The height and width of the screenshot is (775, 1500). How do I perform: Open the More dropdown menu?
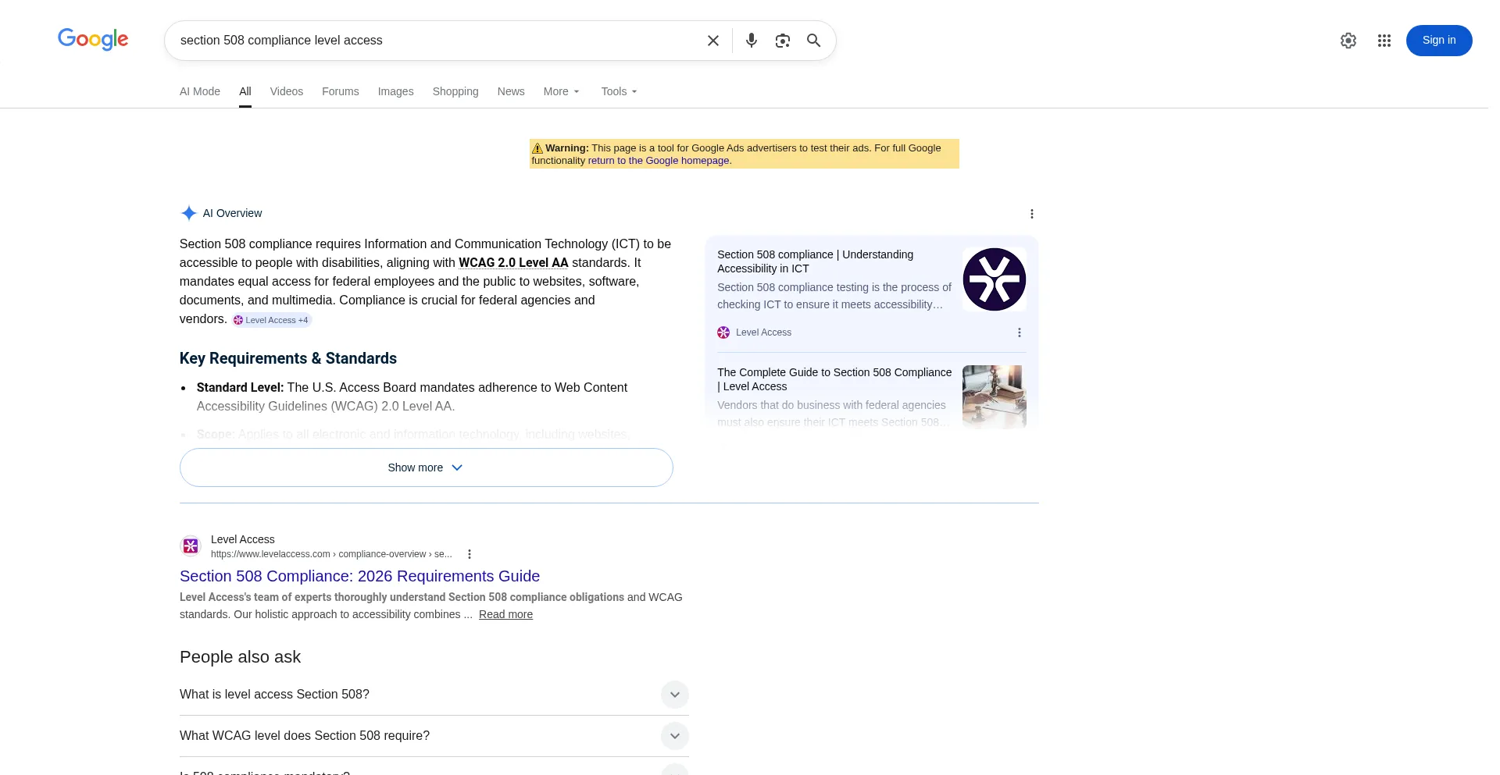pos(562,91)
